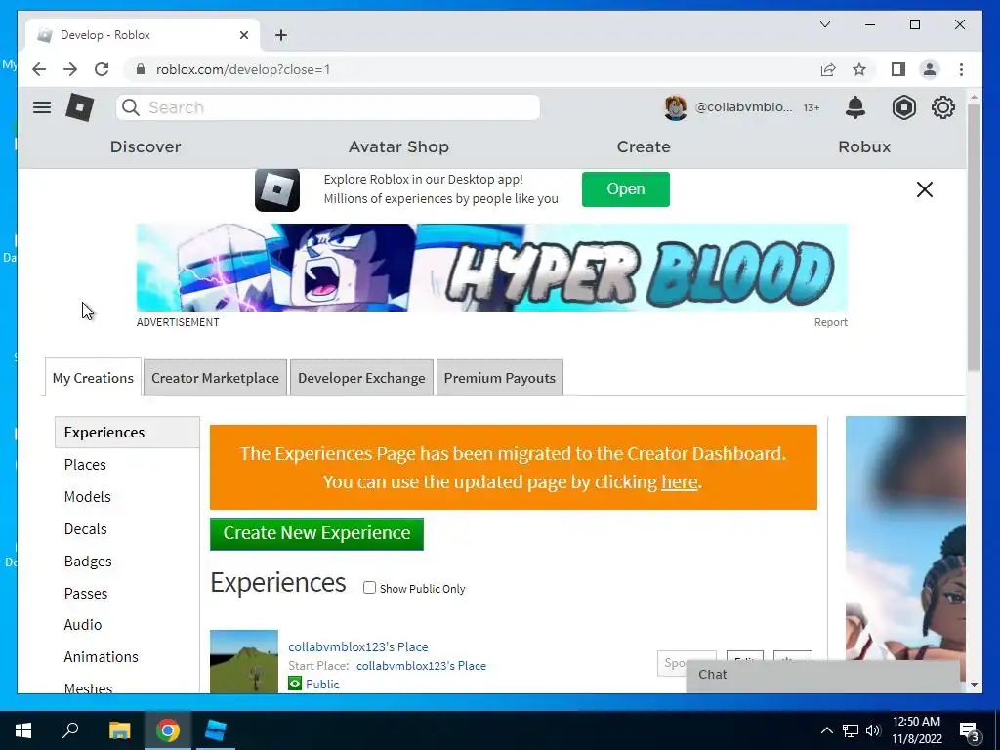Select Places in the sidebar
Image resolution: width=1000 pixels, height=750 pixels.
[85, 464]
